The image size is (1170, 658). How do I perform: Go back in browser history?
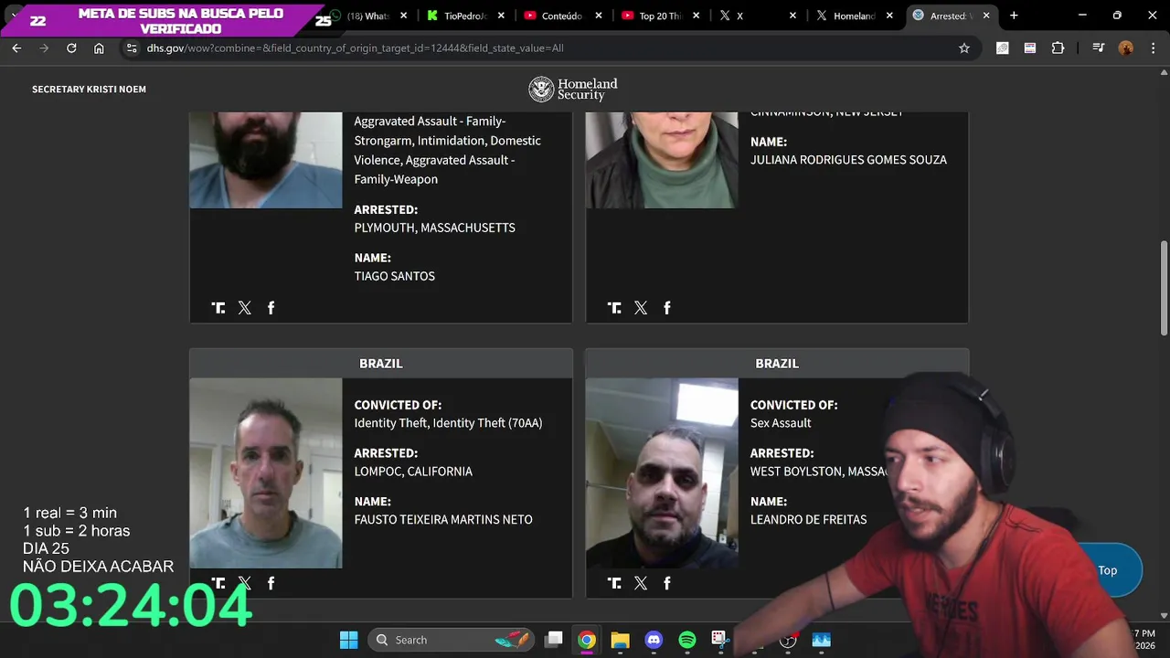point(16,48)
